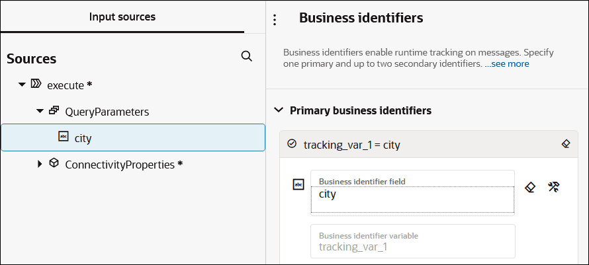The width and height of the screenshot is (589, 265).
Task: Click the execute node icon
Action: point(36,85)
